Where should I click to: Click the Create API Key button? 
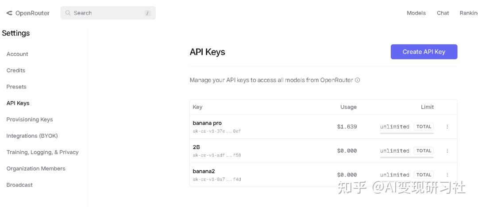(424, 52)
